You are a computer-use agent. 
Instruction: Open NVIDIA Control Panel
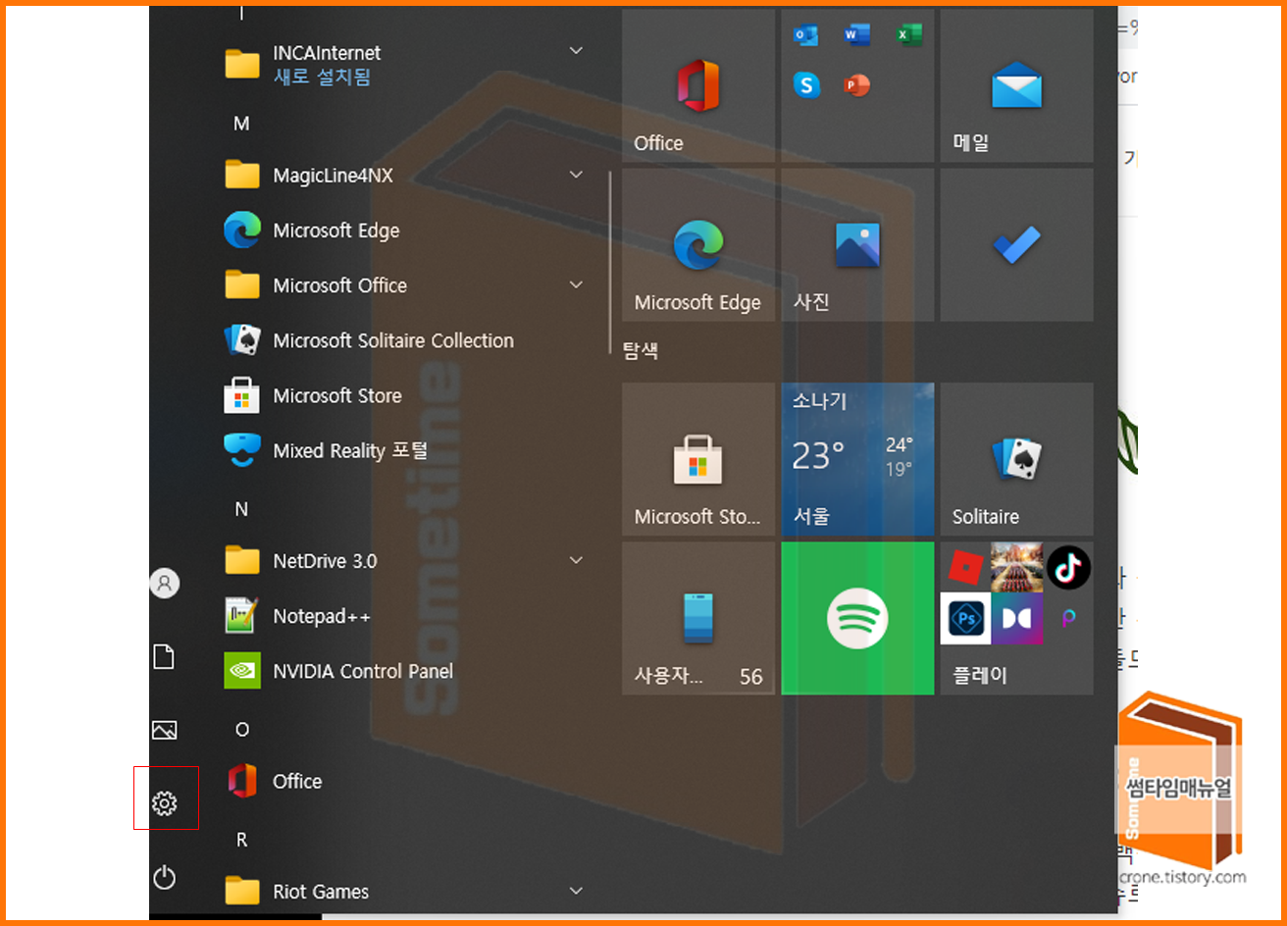[404, 671]
